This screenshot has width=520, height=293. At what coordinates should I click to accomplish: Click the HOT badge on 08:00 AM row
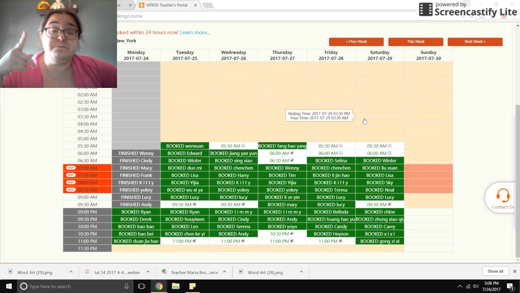pos(71,182)
